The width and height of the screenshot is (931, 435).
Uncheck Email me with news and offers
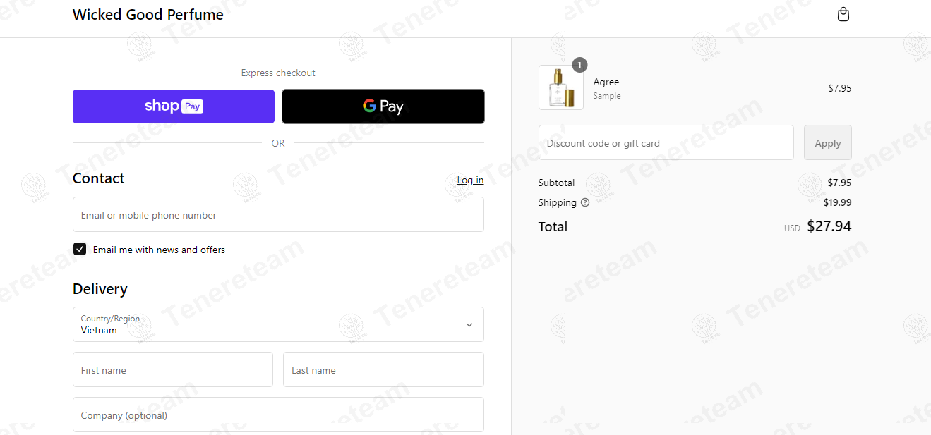(x=80, y=249)
